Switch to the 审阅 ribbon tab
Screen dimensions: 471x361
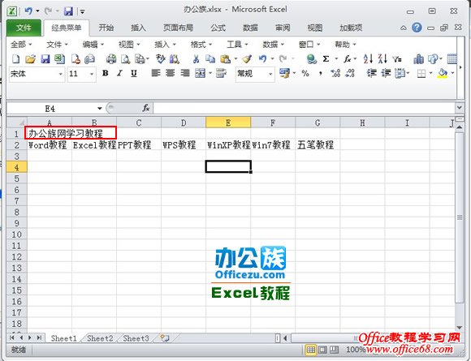pos(283,28)
